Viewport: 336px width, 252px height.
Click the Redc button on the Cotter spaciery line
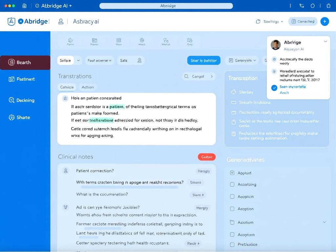tap(193, 243)
